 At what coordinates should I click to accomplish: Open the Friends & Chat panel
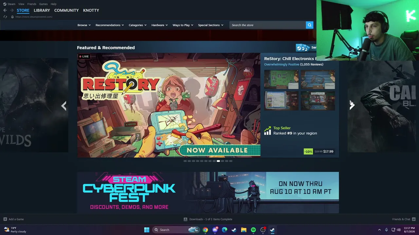[404, 219]
